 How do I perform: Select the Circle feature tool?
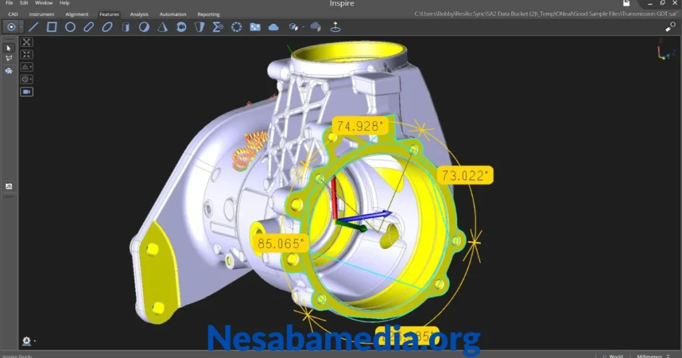click(70, 27)
